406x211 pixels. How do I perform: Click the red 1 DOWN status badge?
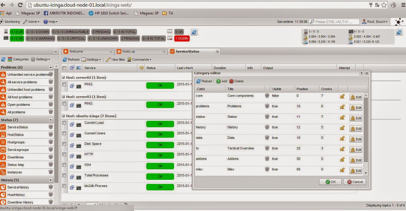(x=182, y=38)
